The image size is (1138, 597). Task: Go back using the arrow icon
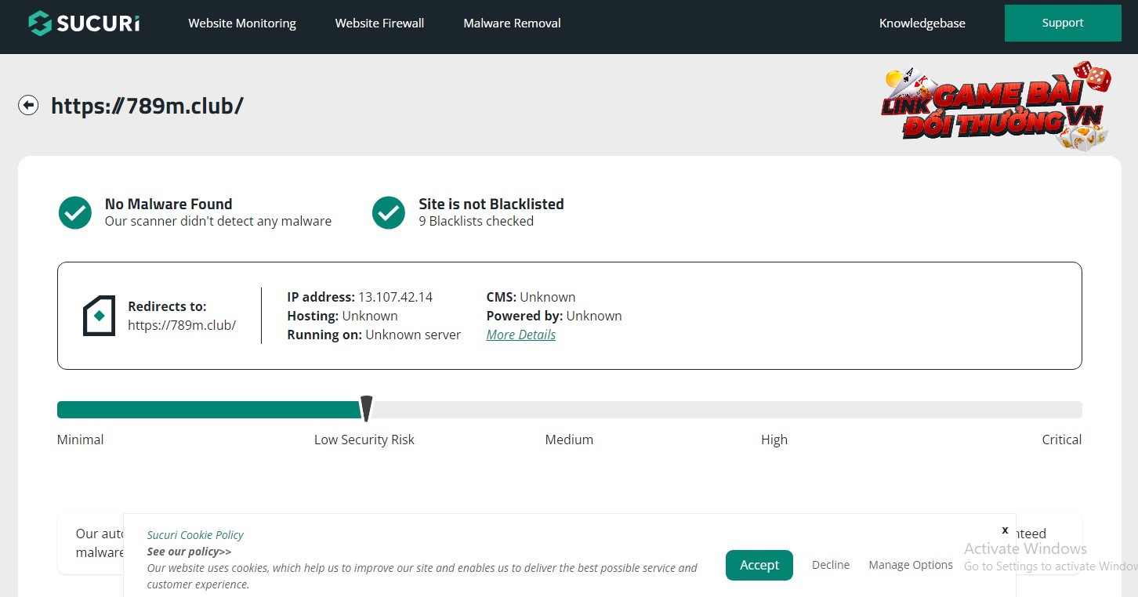coord(28,105)
